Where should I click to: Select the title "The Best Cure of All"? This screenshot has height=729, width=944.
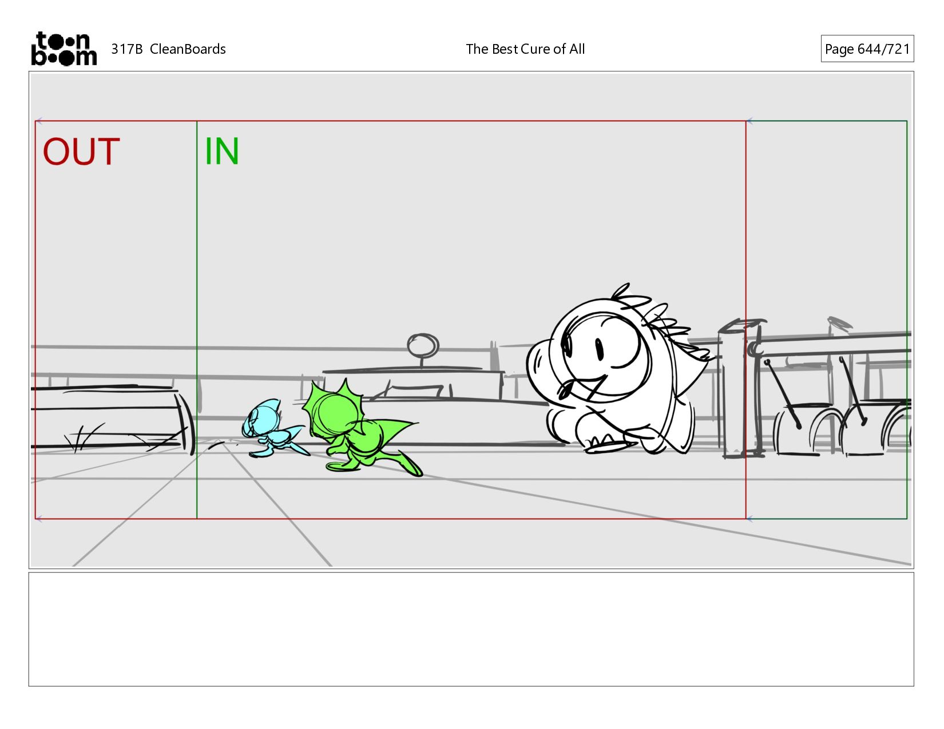click(525, 49)
